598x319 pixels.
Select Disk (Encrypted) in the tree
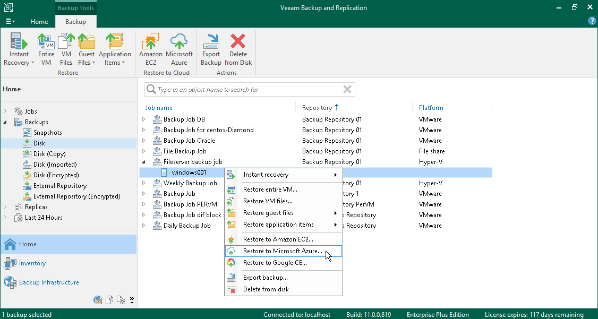pos(56,175)
